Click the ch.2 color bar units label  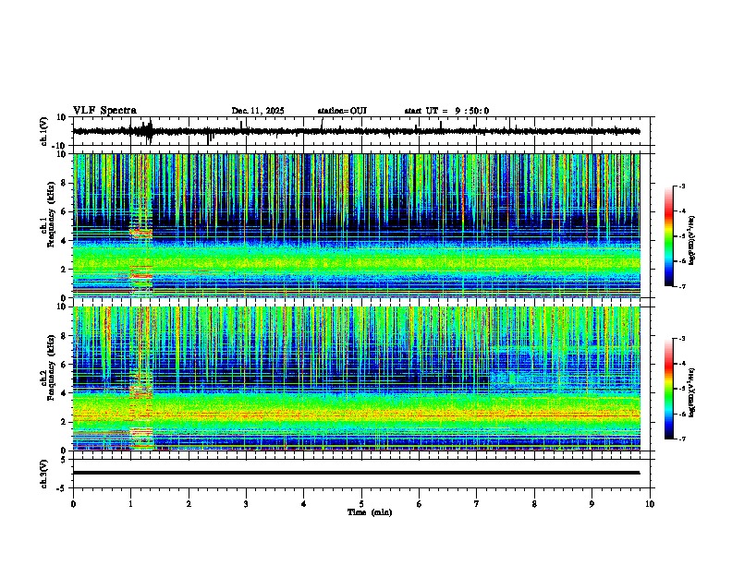692,391
